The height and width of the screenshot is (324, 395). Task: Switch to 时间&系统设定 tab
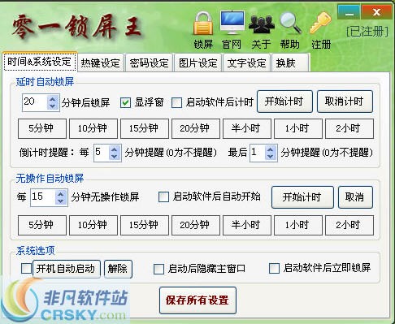coord(40,62)
